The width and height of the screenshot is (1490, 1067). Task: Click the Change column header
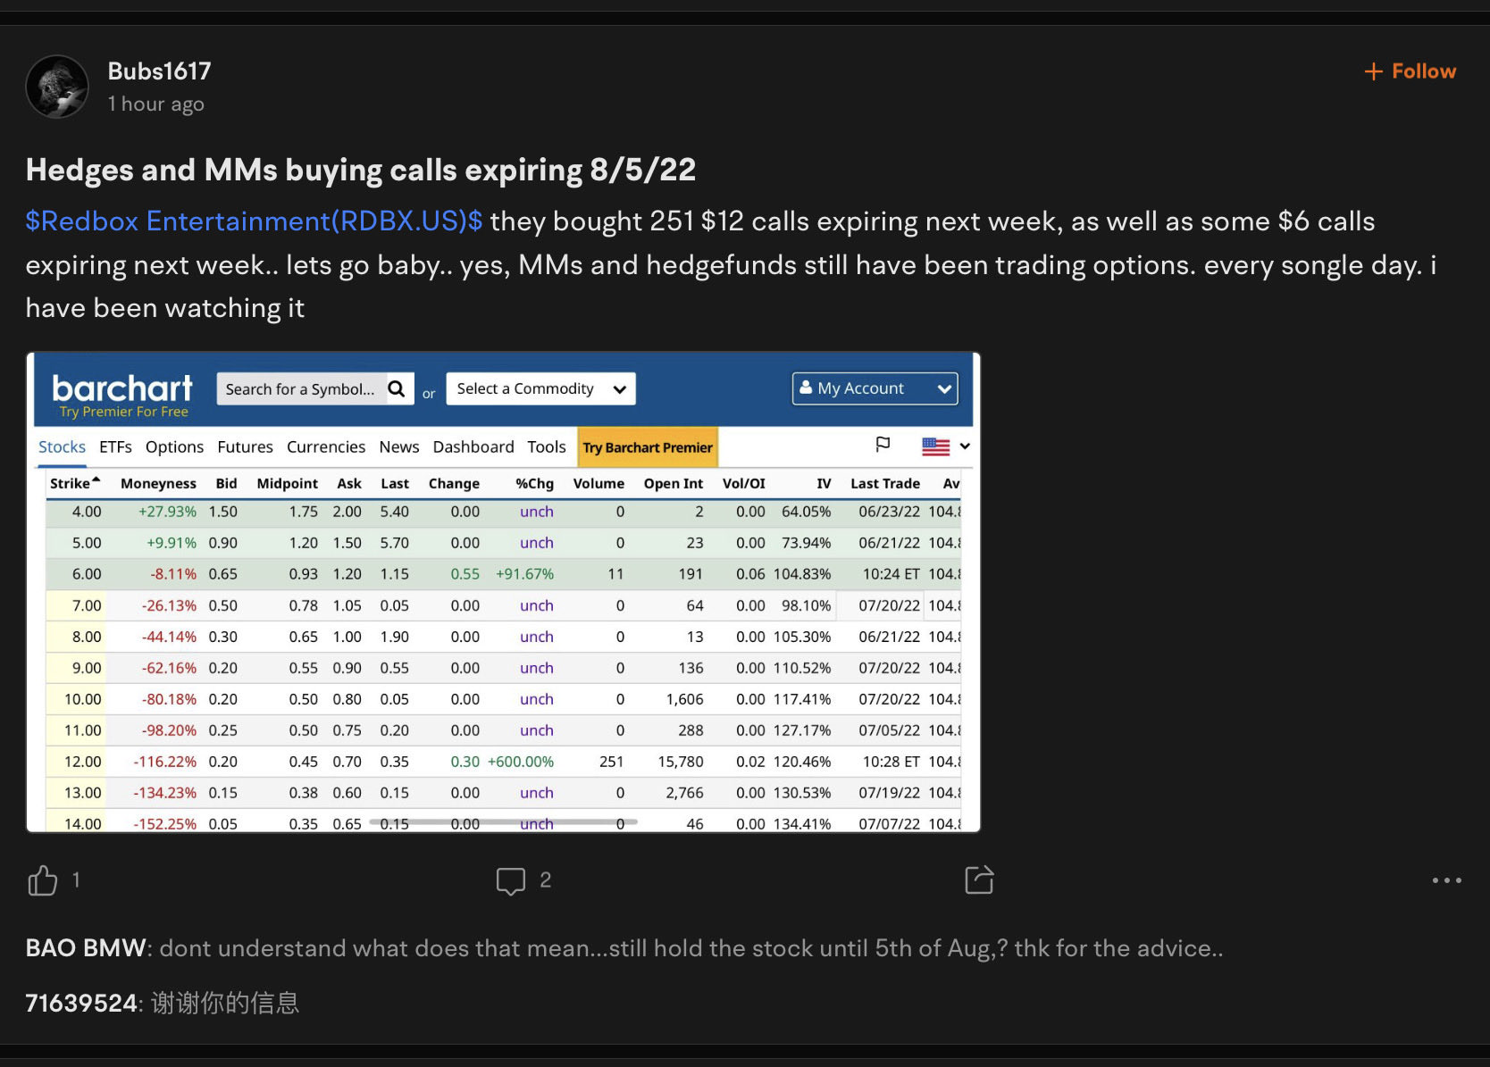point(454,483)
